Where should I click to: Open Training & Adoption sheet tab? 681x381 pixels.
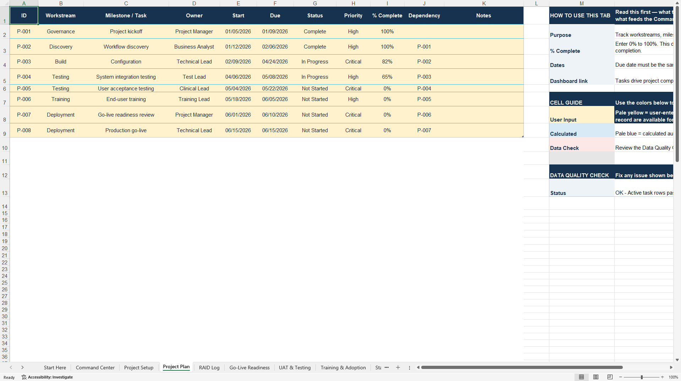pyautogui.click(x=343, y=368)
